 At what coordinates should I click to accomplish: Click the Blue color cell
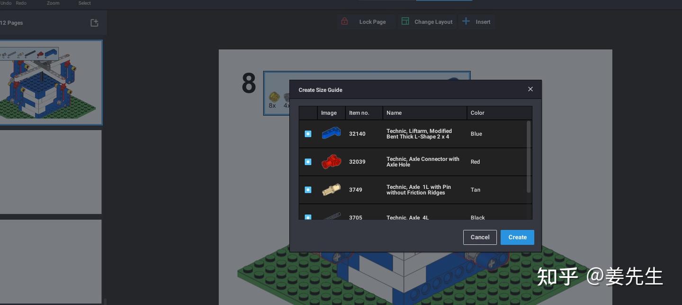click(x=476, y=134)
